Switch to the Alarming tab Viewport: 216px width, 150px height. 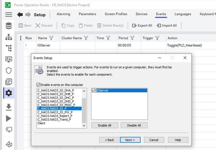click(x=63, y=14)
